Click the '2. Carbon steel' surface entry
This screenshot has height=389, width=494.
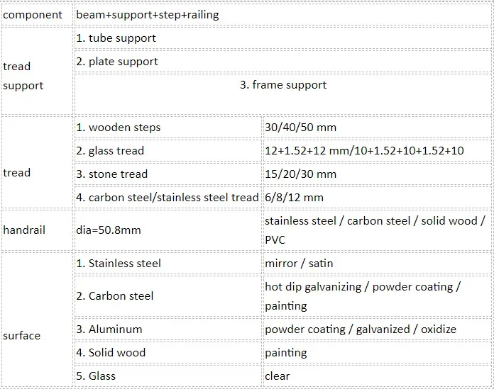115,295
